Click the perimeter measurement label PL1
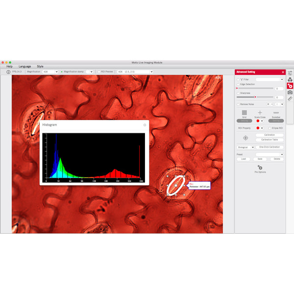 [199, 185]
